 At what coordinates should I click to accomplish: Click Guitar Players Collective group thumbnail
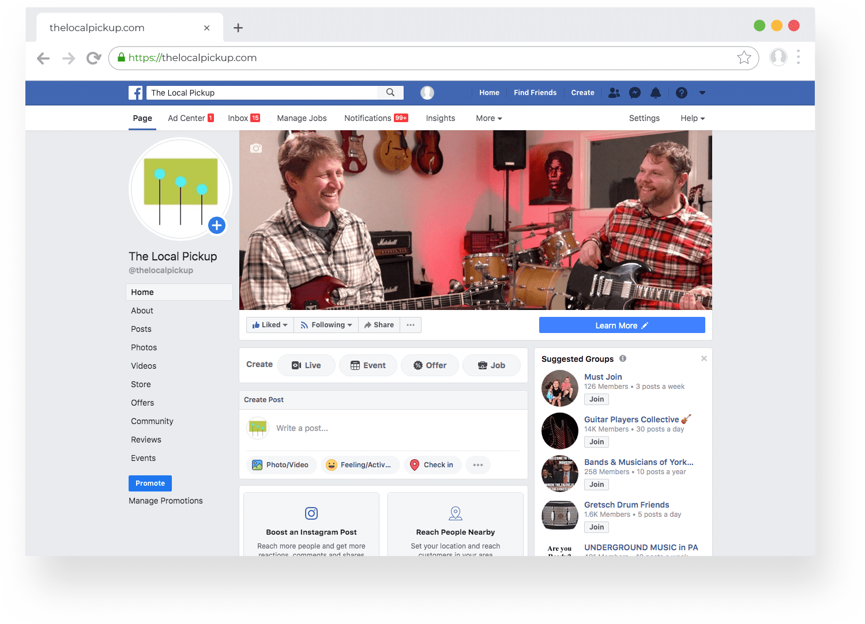(x=560, y=431)
